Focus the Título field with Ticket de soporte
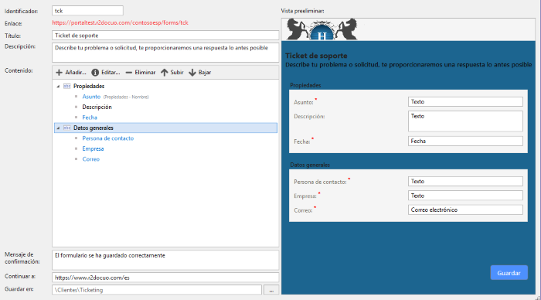Image resolution: width=541 pixels, height=300 pixels. (165, 36)
